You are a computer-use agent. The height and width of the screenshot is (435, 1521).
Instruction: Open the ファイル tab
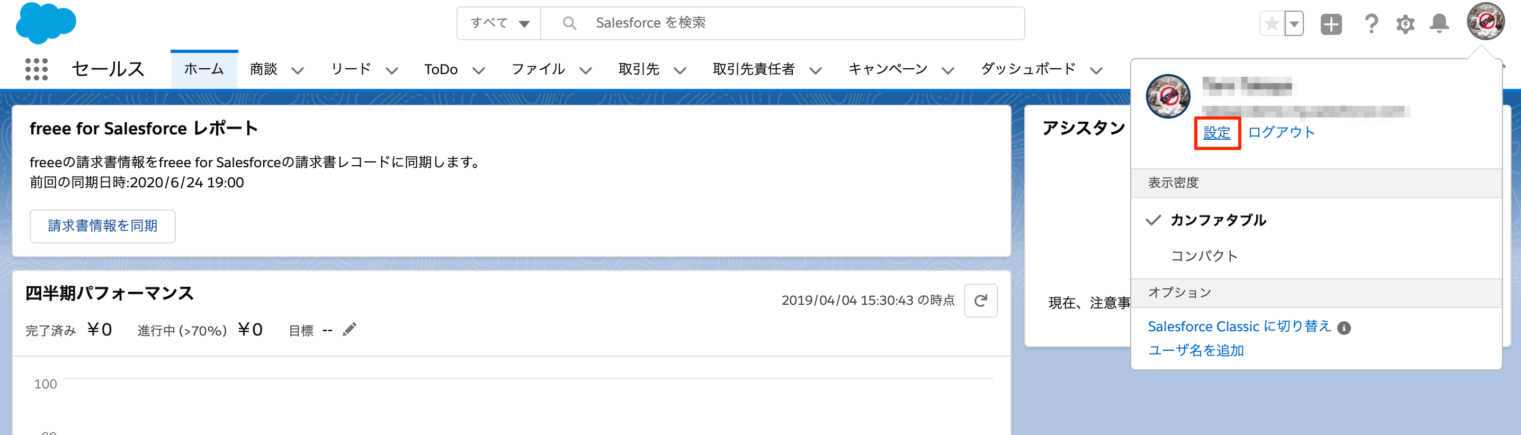click(x=538, y=69)
